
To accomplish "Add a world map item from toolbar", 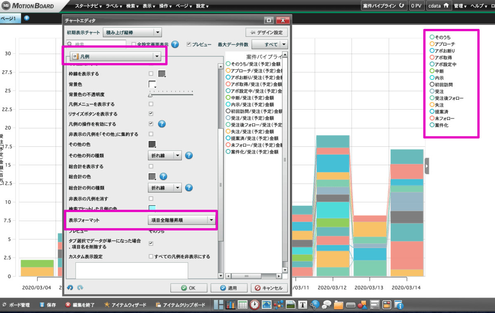I will coord(266,305).
